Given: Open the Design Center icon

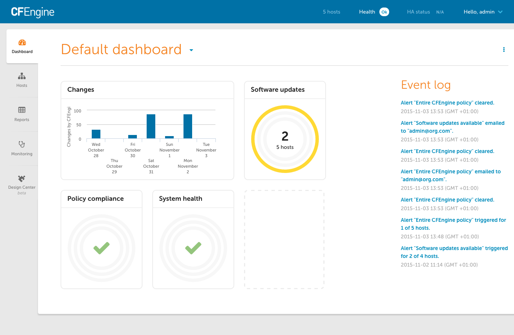Looking at the screenshot, I should click(x=22, y=179).
